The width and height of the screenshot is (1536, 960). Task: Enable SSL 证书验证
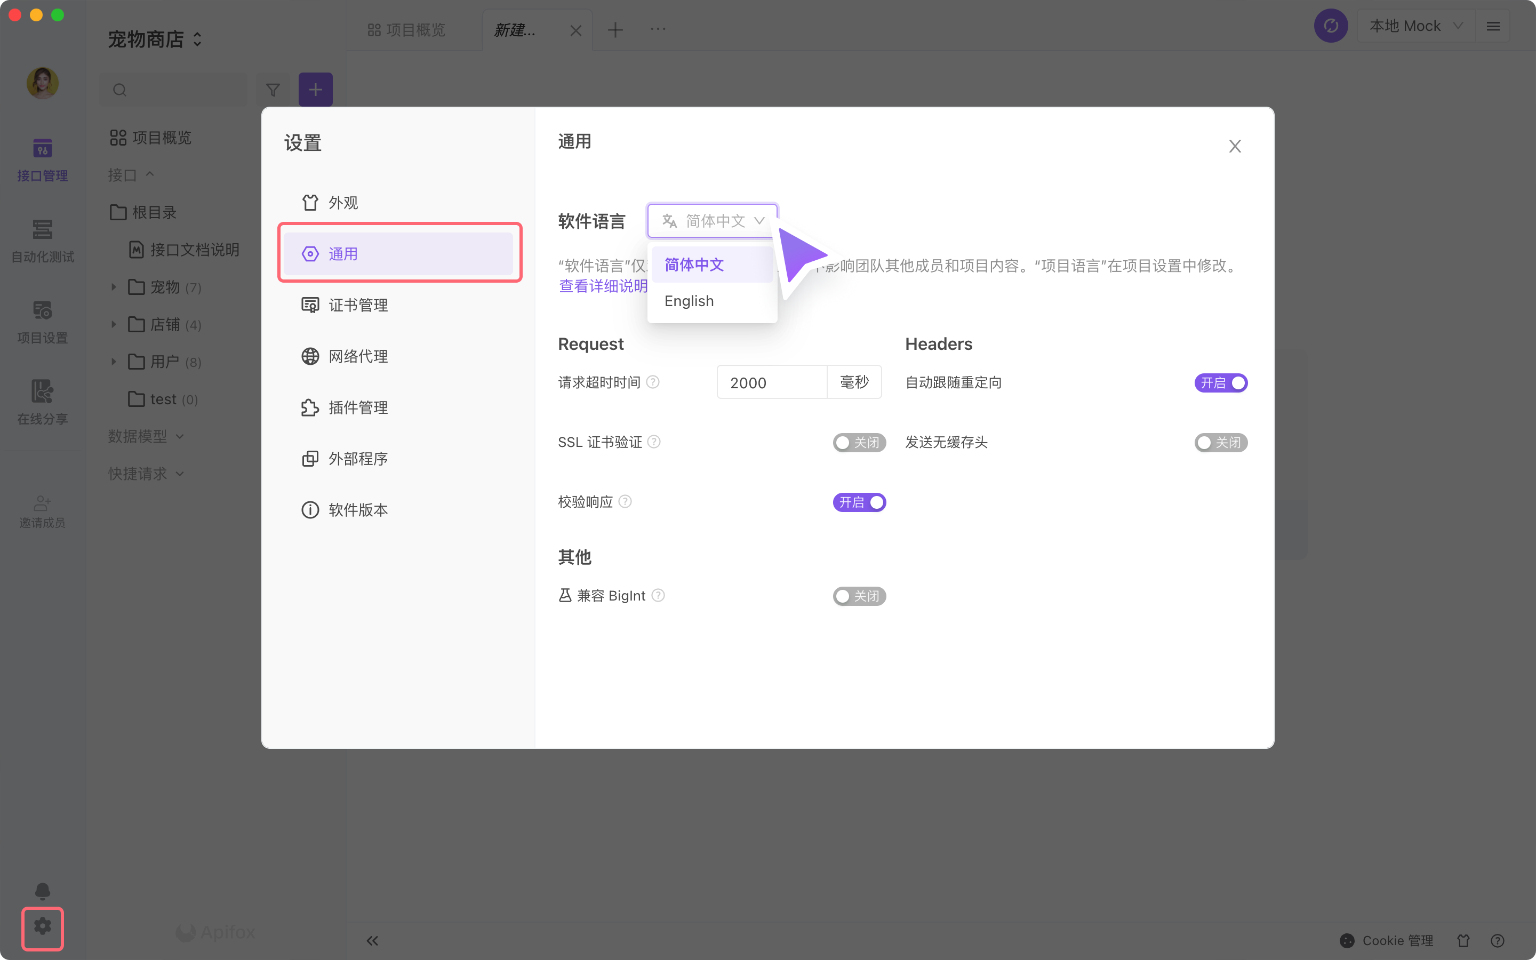click(x=859, y=443)
